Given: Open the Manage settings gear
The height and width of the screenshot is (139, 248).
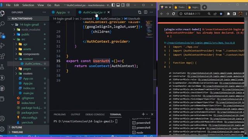Looking at the screenshot, I should 2,129.
